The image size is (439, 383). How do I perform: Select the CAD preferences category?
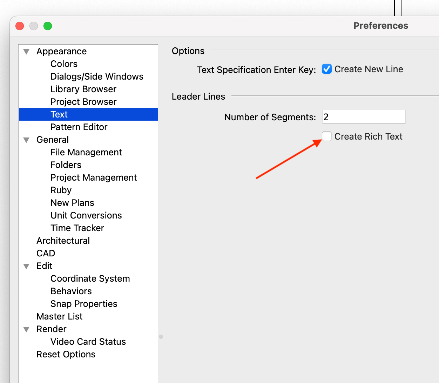[x=46, y=253]
